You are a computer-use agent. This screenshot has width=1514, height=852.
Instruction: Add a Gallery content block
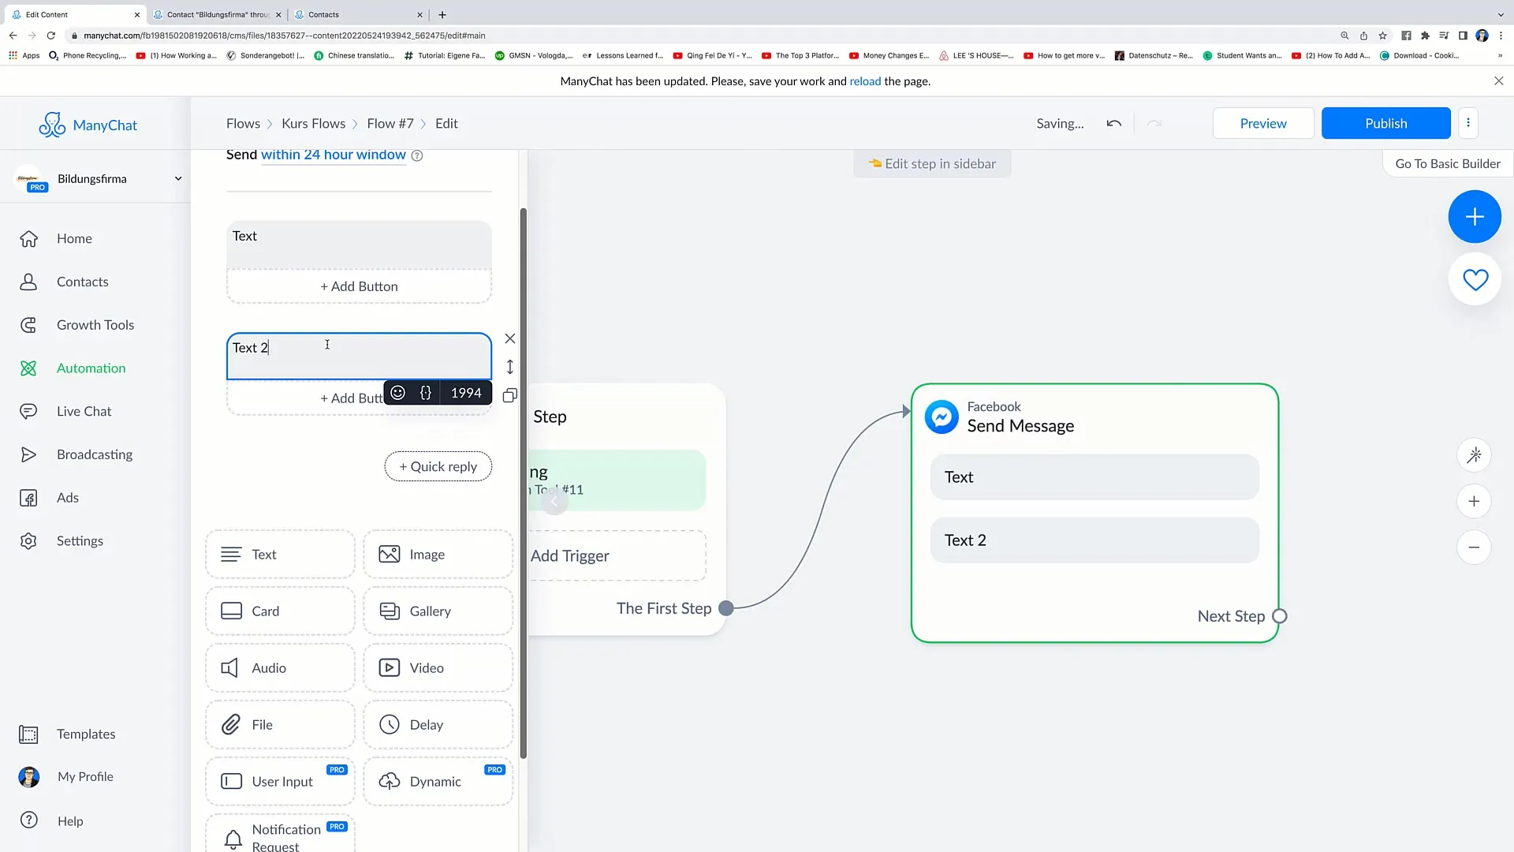438,611
